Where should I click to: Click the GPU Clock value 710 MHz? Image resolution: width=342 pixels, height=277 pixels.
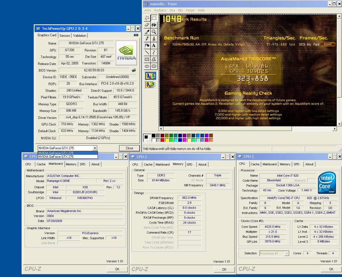(67, 124)
